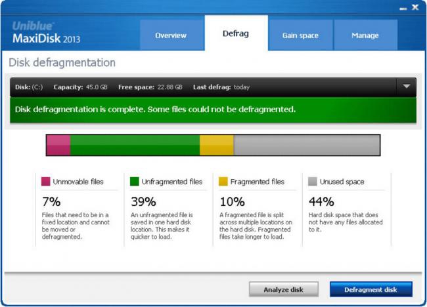Click the 'Disk defragmentation' heading
This screenshot has width=427, height=307.
pyautogui.click(x=62, y=62)
